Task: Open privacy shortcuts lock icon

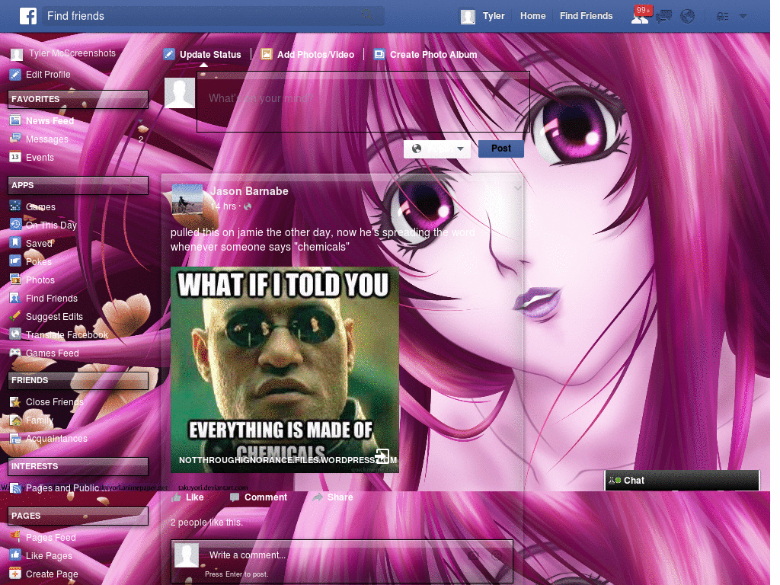Action: tap(722, 17)
